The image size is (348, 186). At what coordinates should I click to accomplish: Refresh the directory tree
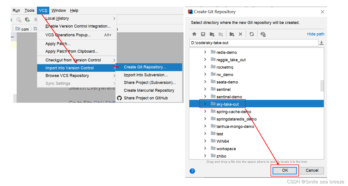252,34
